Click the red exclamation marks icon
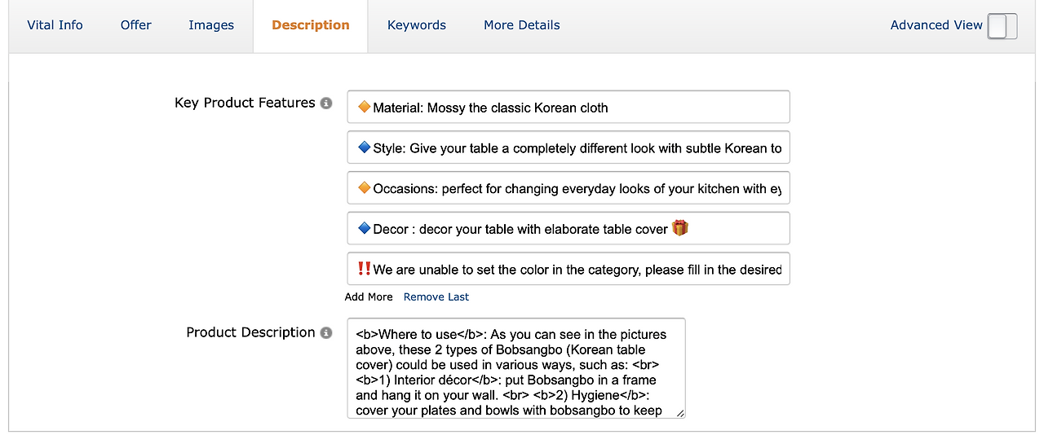Screen dimensions: 1044x435 (x=364, y=269)
